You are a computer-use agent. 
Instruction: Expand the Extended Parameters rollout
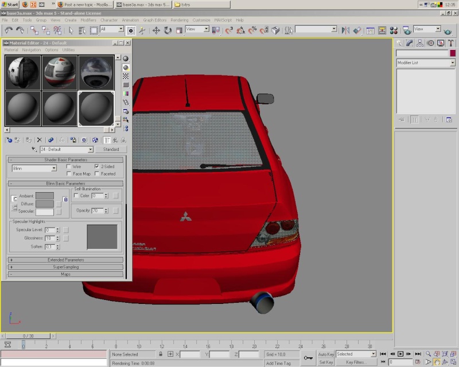click(x=65, y=260)
